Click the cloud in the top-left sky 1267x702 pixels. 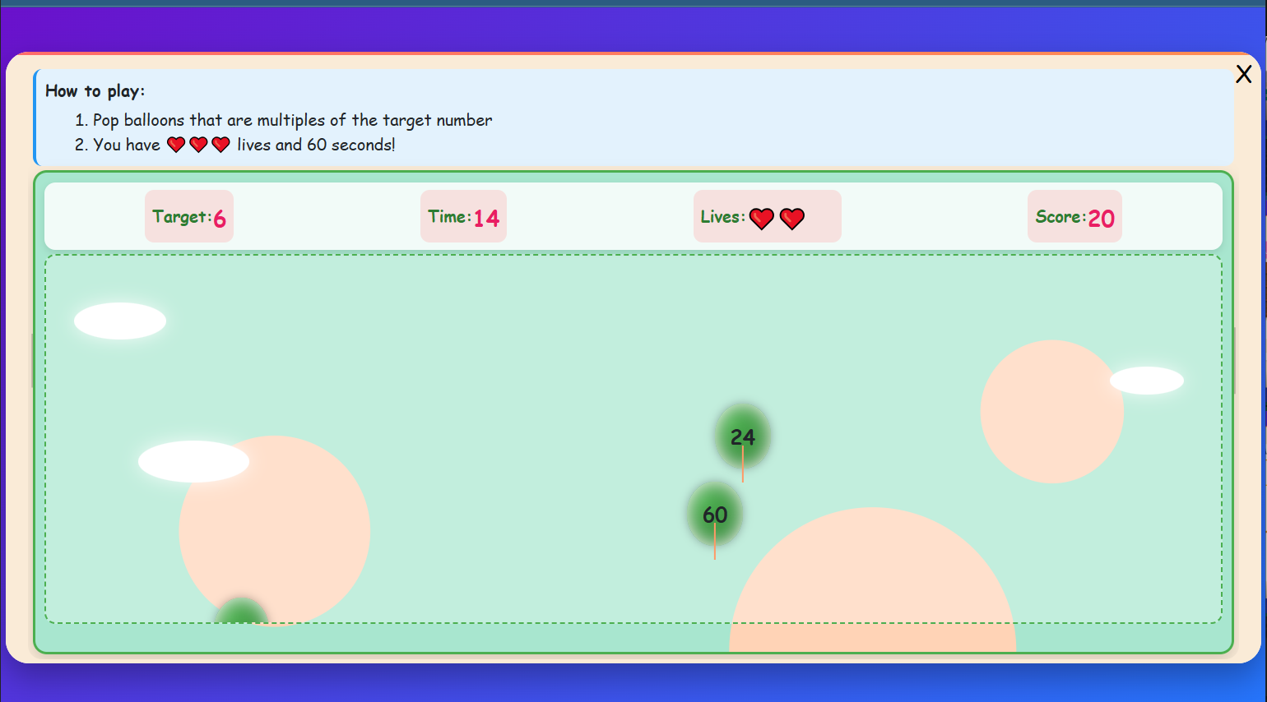coord(120,321)
